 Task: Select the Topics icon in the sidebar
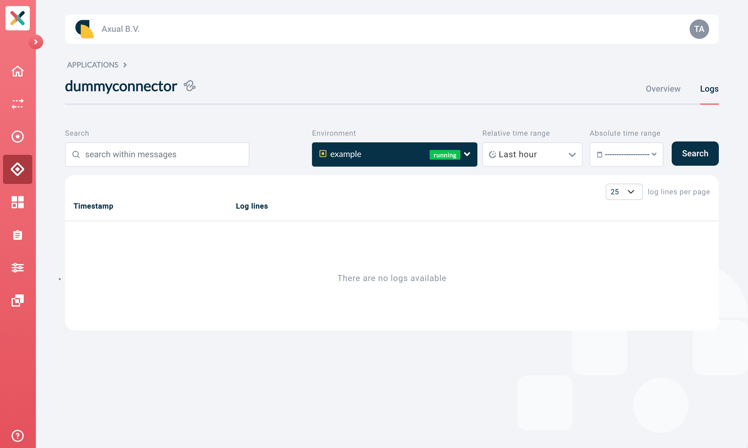(17, 137)
